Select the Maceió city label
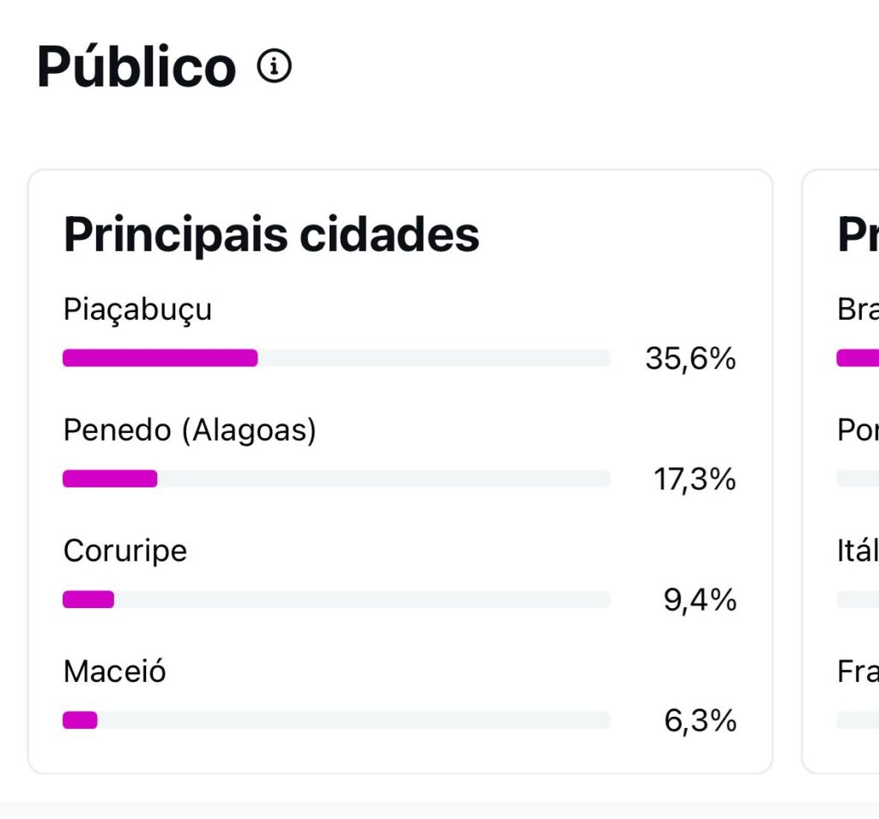 [x=115, y=671]
